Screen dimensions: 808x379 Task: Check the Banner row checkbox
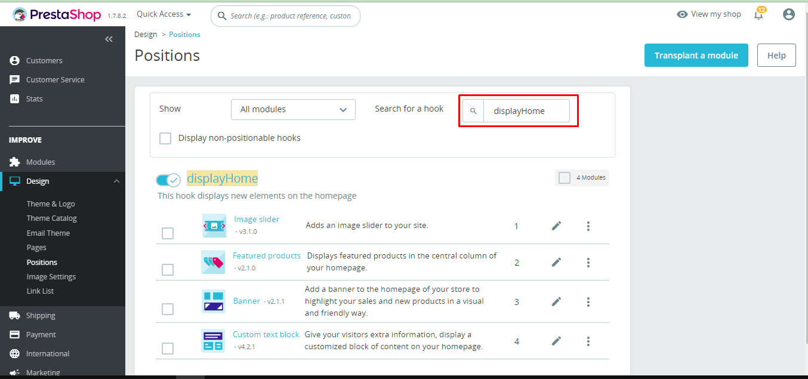click(168, 309)
